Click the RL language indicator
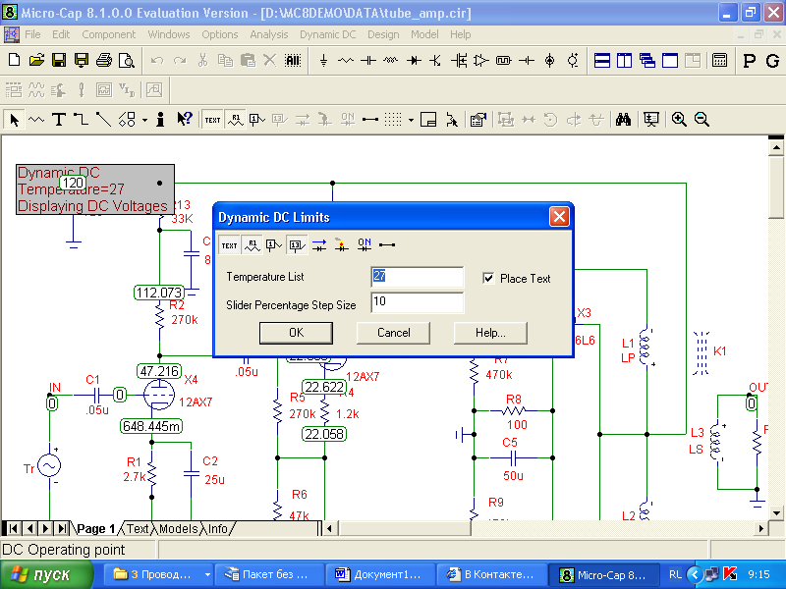This screenshot has width=786, height=589. 675,574
